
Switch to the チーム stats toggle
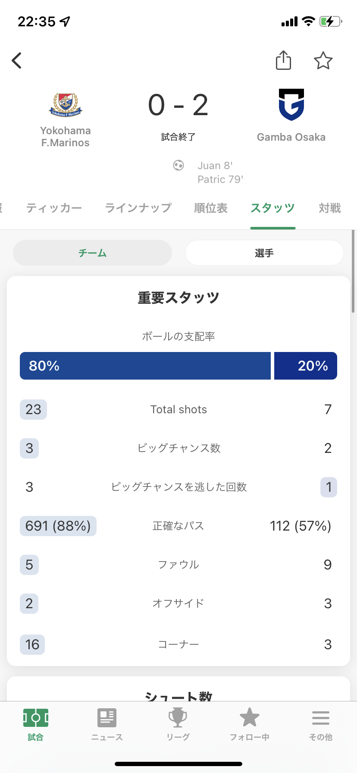tap(92, 253)
